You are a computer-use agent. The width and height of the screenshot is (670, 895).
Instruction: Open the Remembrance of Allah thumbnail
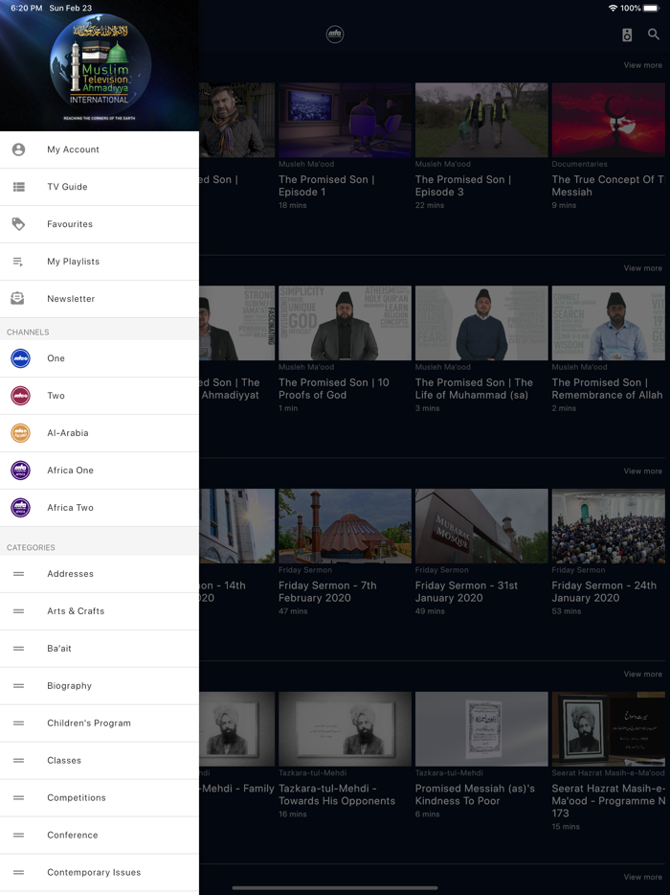(609, 323)
